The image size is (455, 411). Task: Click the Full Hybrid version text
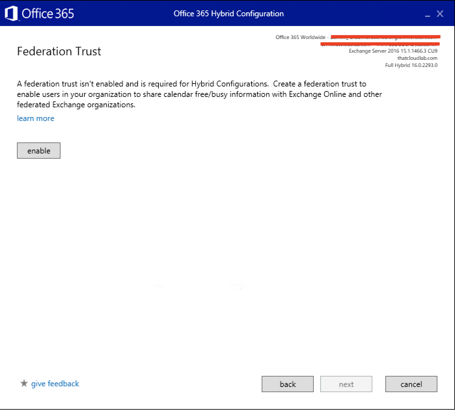[x=411, y=65]
